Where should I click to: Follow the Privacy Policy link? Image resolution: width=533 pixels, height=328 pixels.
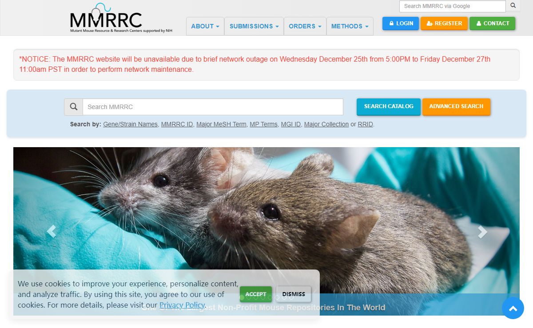(182, 305)
